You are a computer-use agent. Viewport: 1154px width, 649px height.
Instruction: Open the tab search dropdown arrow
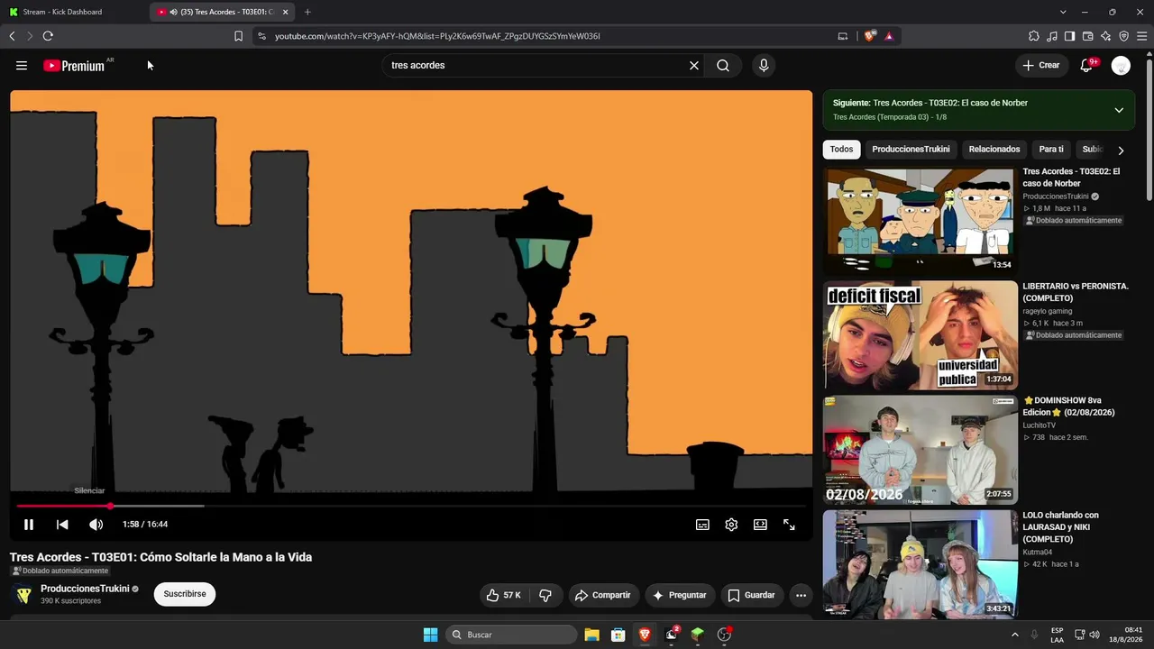tap(1063, 12)
